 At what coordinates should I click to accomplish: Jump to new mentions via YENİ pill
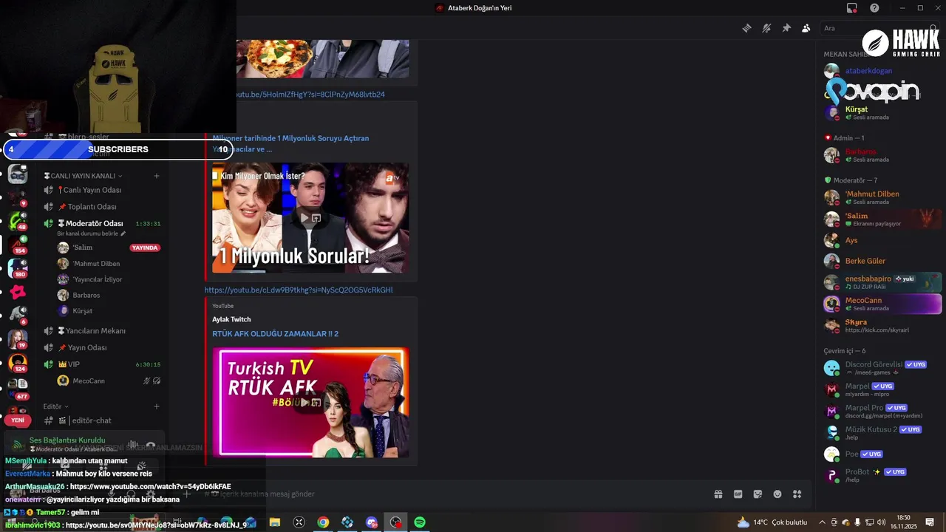tap(18, 420)
